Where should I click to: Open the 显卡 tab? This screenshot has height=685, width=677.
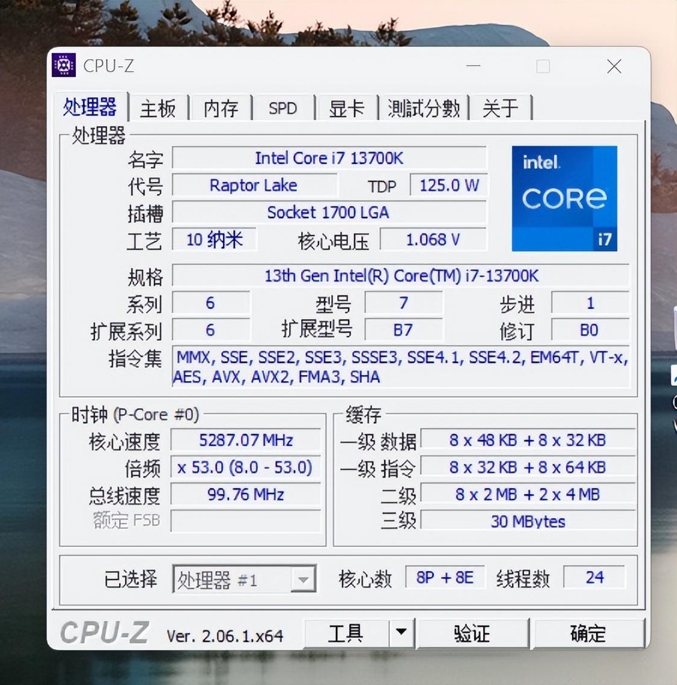(346, 108)
